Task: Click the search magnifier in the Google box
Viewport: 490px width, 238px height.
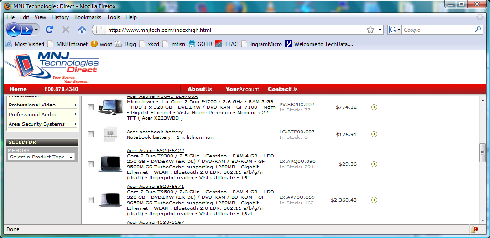Action: click(x=478, y=30)
